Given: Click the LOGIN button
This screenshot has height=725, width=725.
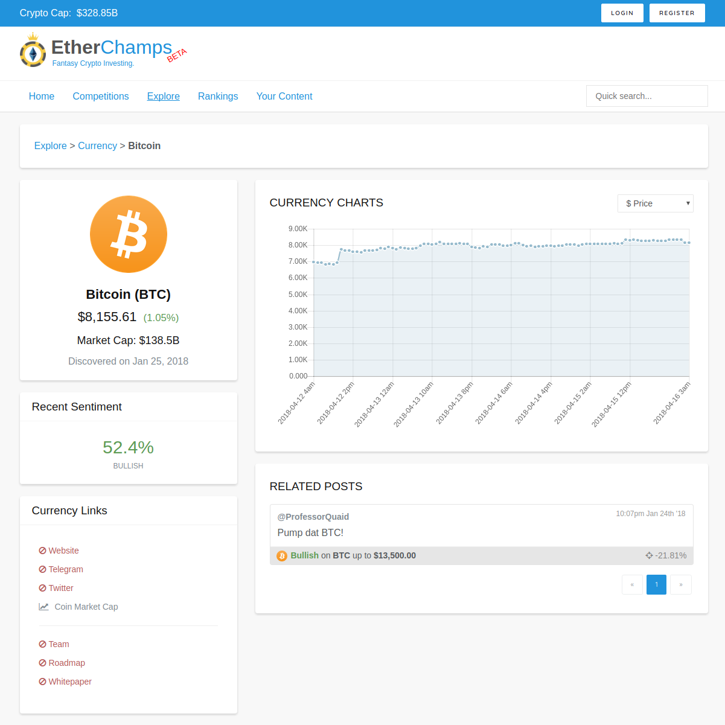Looking at the screenshot, I should tap(622, 13).
